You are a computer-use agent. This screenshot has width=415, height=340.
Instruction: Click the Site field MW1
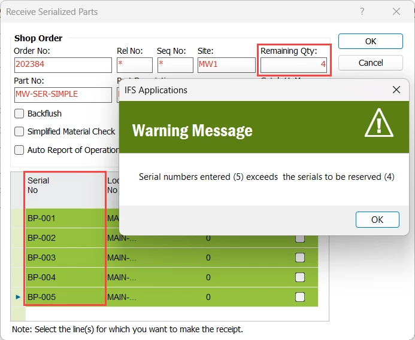coord(226,65)
